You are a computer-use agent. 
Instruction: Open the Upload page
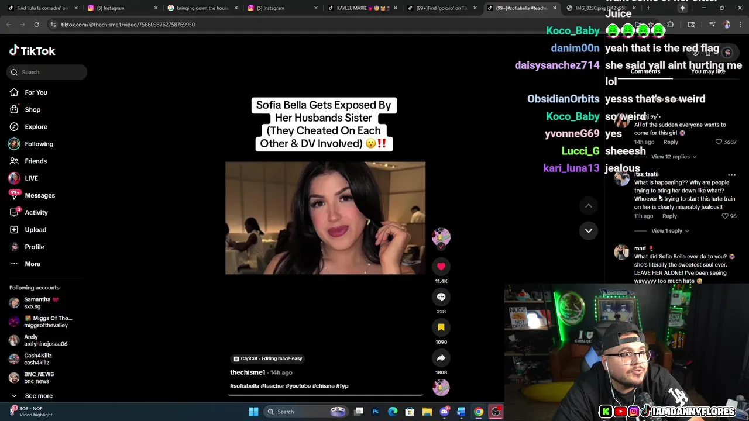(x=35, y=230)
